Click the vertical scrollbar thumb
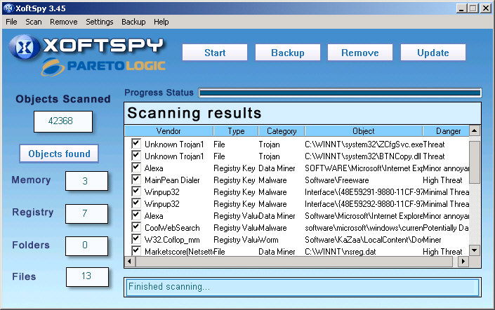Image resolution: width=495 pixels, height=310 pixels. click(475, 162)
